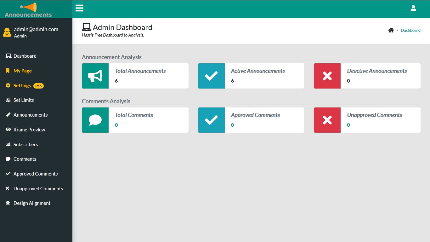Viewport: 430px width, 242px height.
Task: Click the Approved Comments checkmark tile
Action: click(x=211, y=120)
